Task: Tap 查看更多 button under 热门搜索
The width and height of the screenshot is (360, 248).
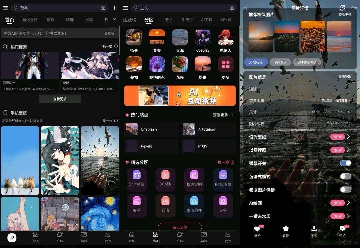Action: pos(60,99)
